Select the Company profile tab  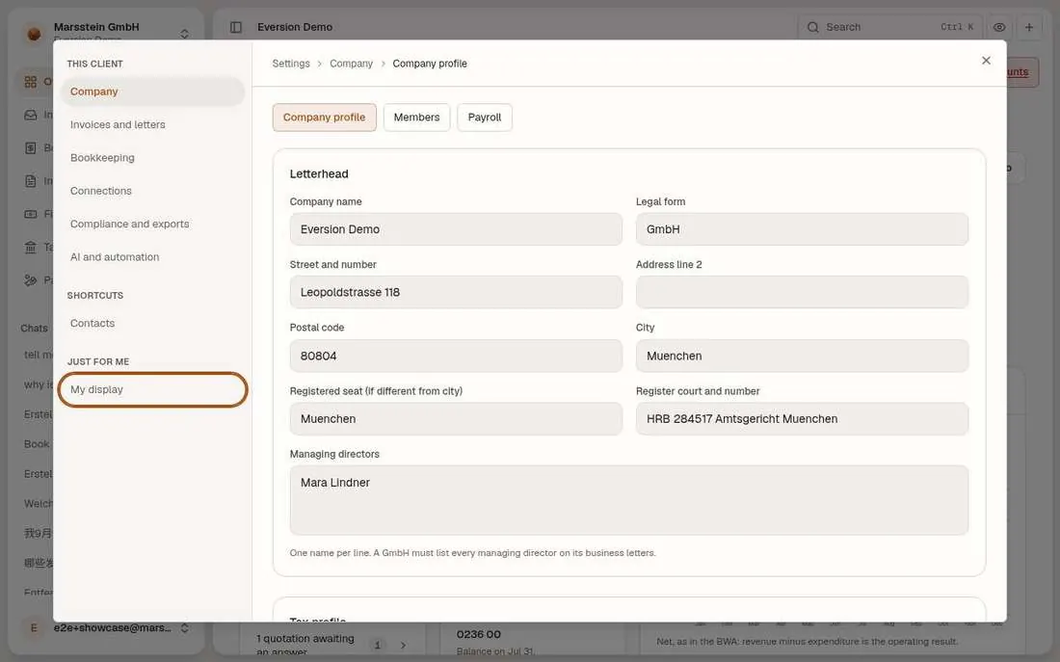point(324,118)
